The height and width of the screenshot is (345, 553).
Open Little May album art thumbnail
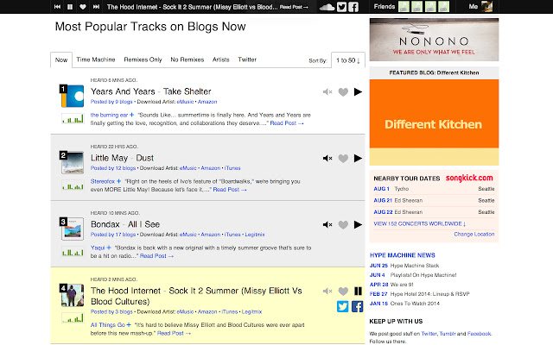click(x=71, y=162)
